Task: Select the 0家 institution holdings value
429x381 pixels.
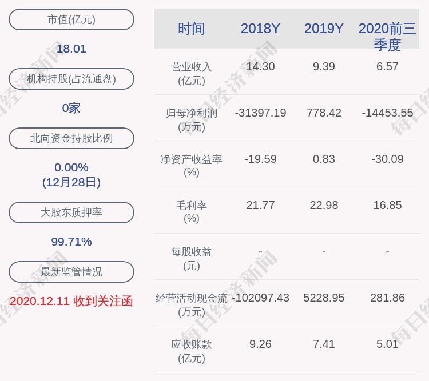Action: click(71, 108)
